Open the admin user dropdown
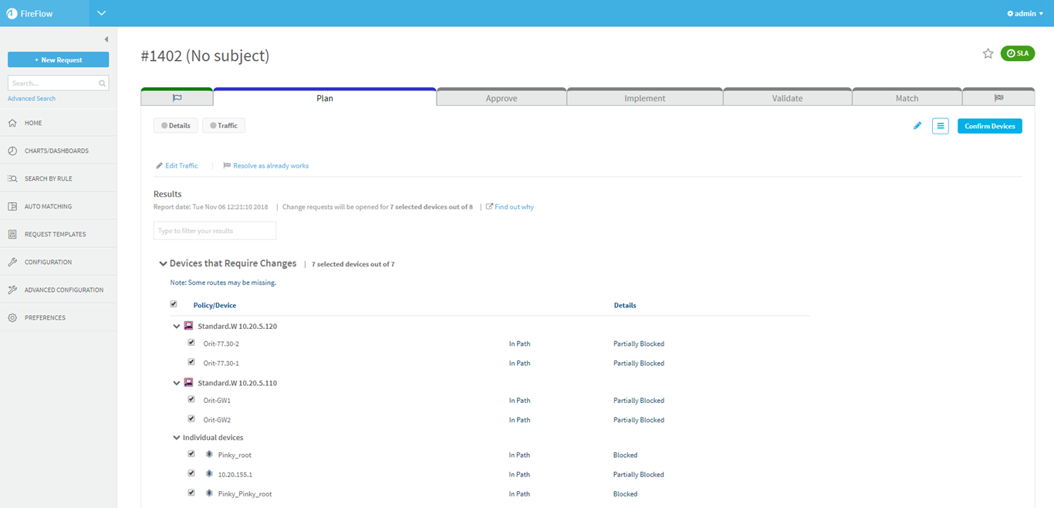Viewport: 1054px width, 508px height. coord(1025,14)
